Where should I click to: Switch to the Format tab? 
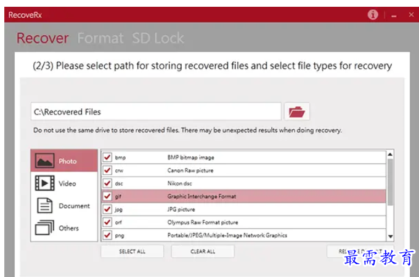coord(100,38)
